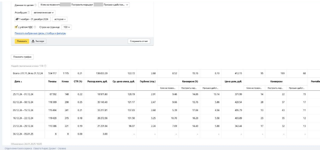Click the 09.12.24 – 15.12.24 row date
The height and width of the screenshot is (150, 320).
coord(24,110)
